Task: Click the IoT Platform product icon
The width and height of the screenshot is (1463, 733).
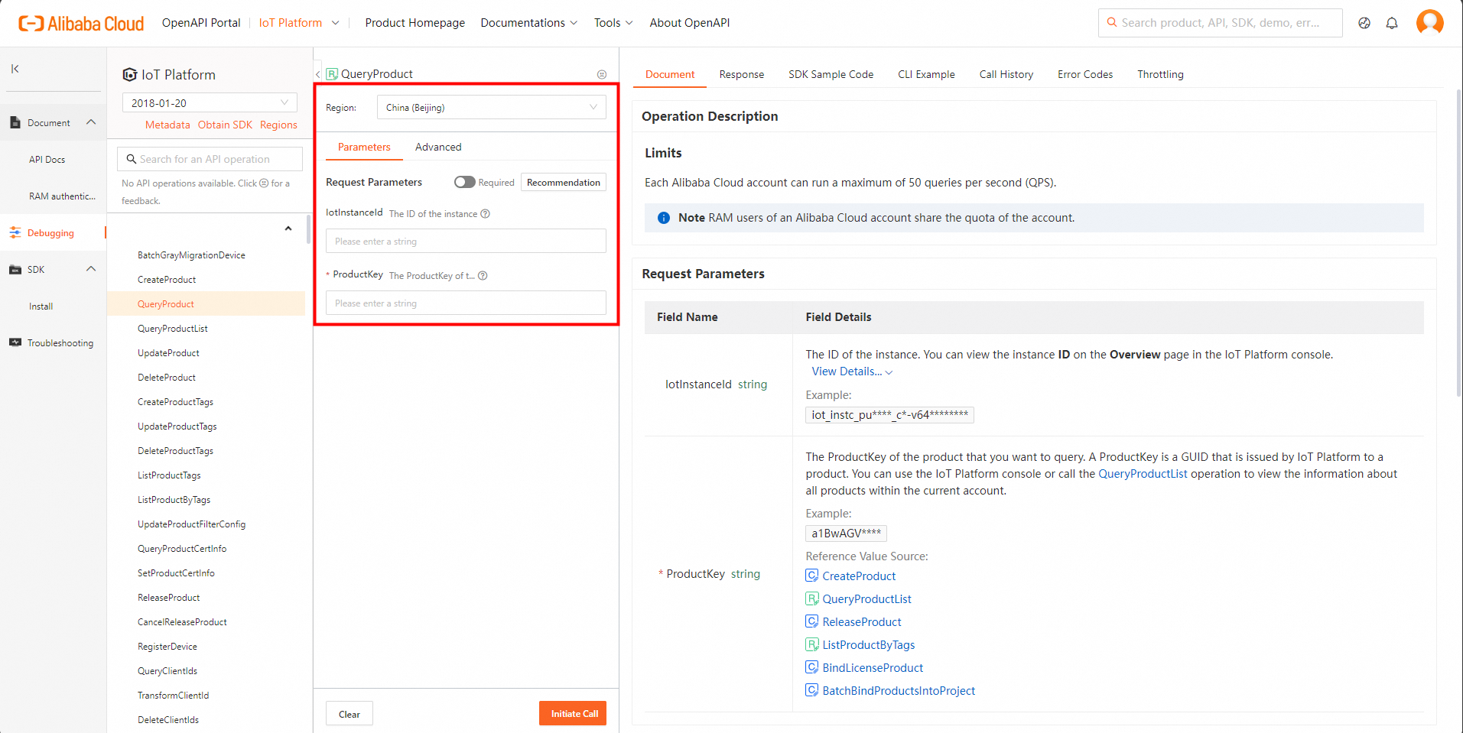Action: coord(130,75)
